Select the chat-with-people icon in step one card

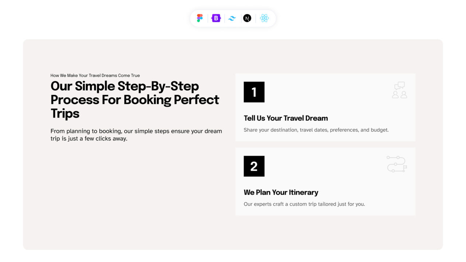click(x=399, y=90)
